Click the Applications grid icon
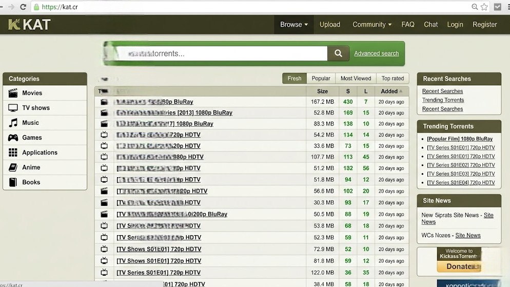The image size is (510, 287). click(x=13, y=152)
